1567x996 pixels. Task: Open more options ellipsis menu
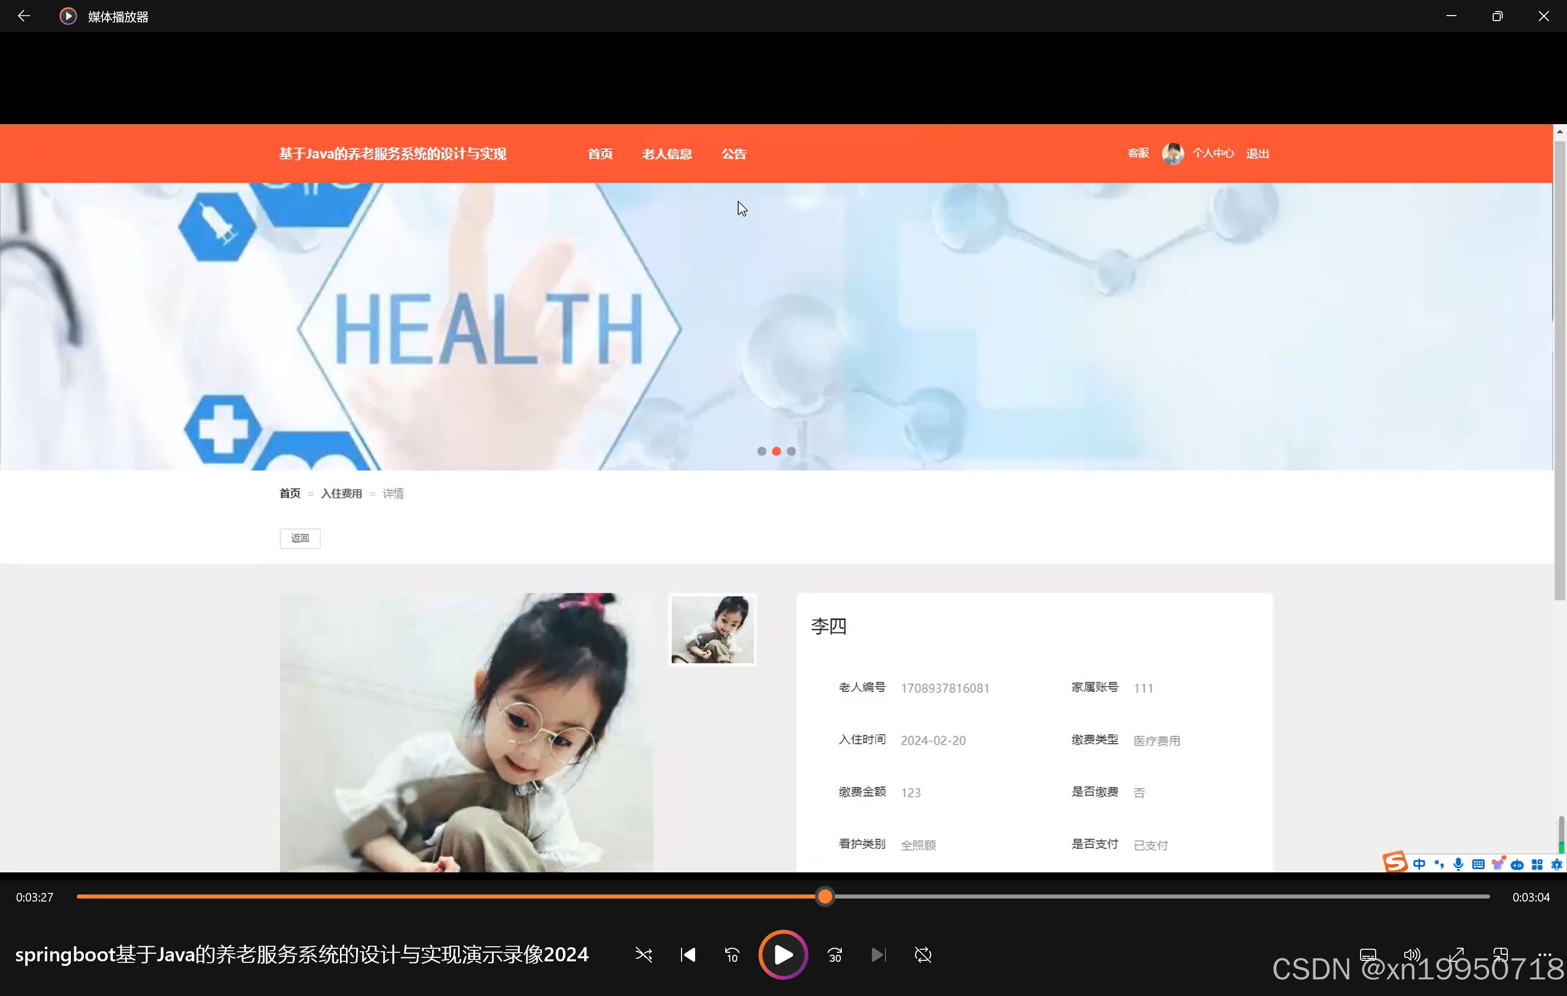pos(1545,955)
